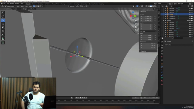194x109 pixels.
Task: Open the Physics properties tab
Action: pos(162,72)
